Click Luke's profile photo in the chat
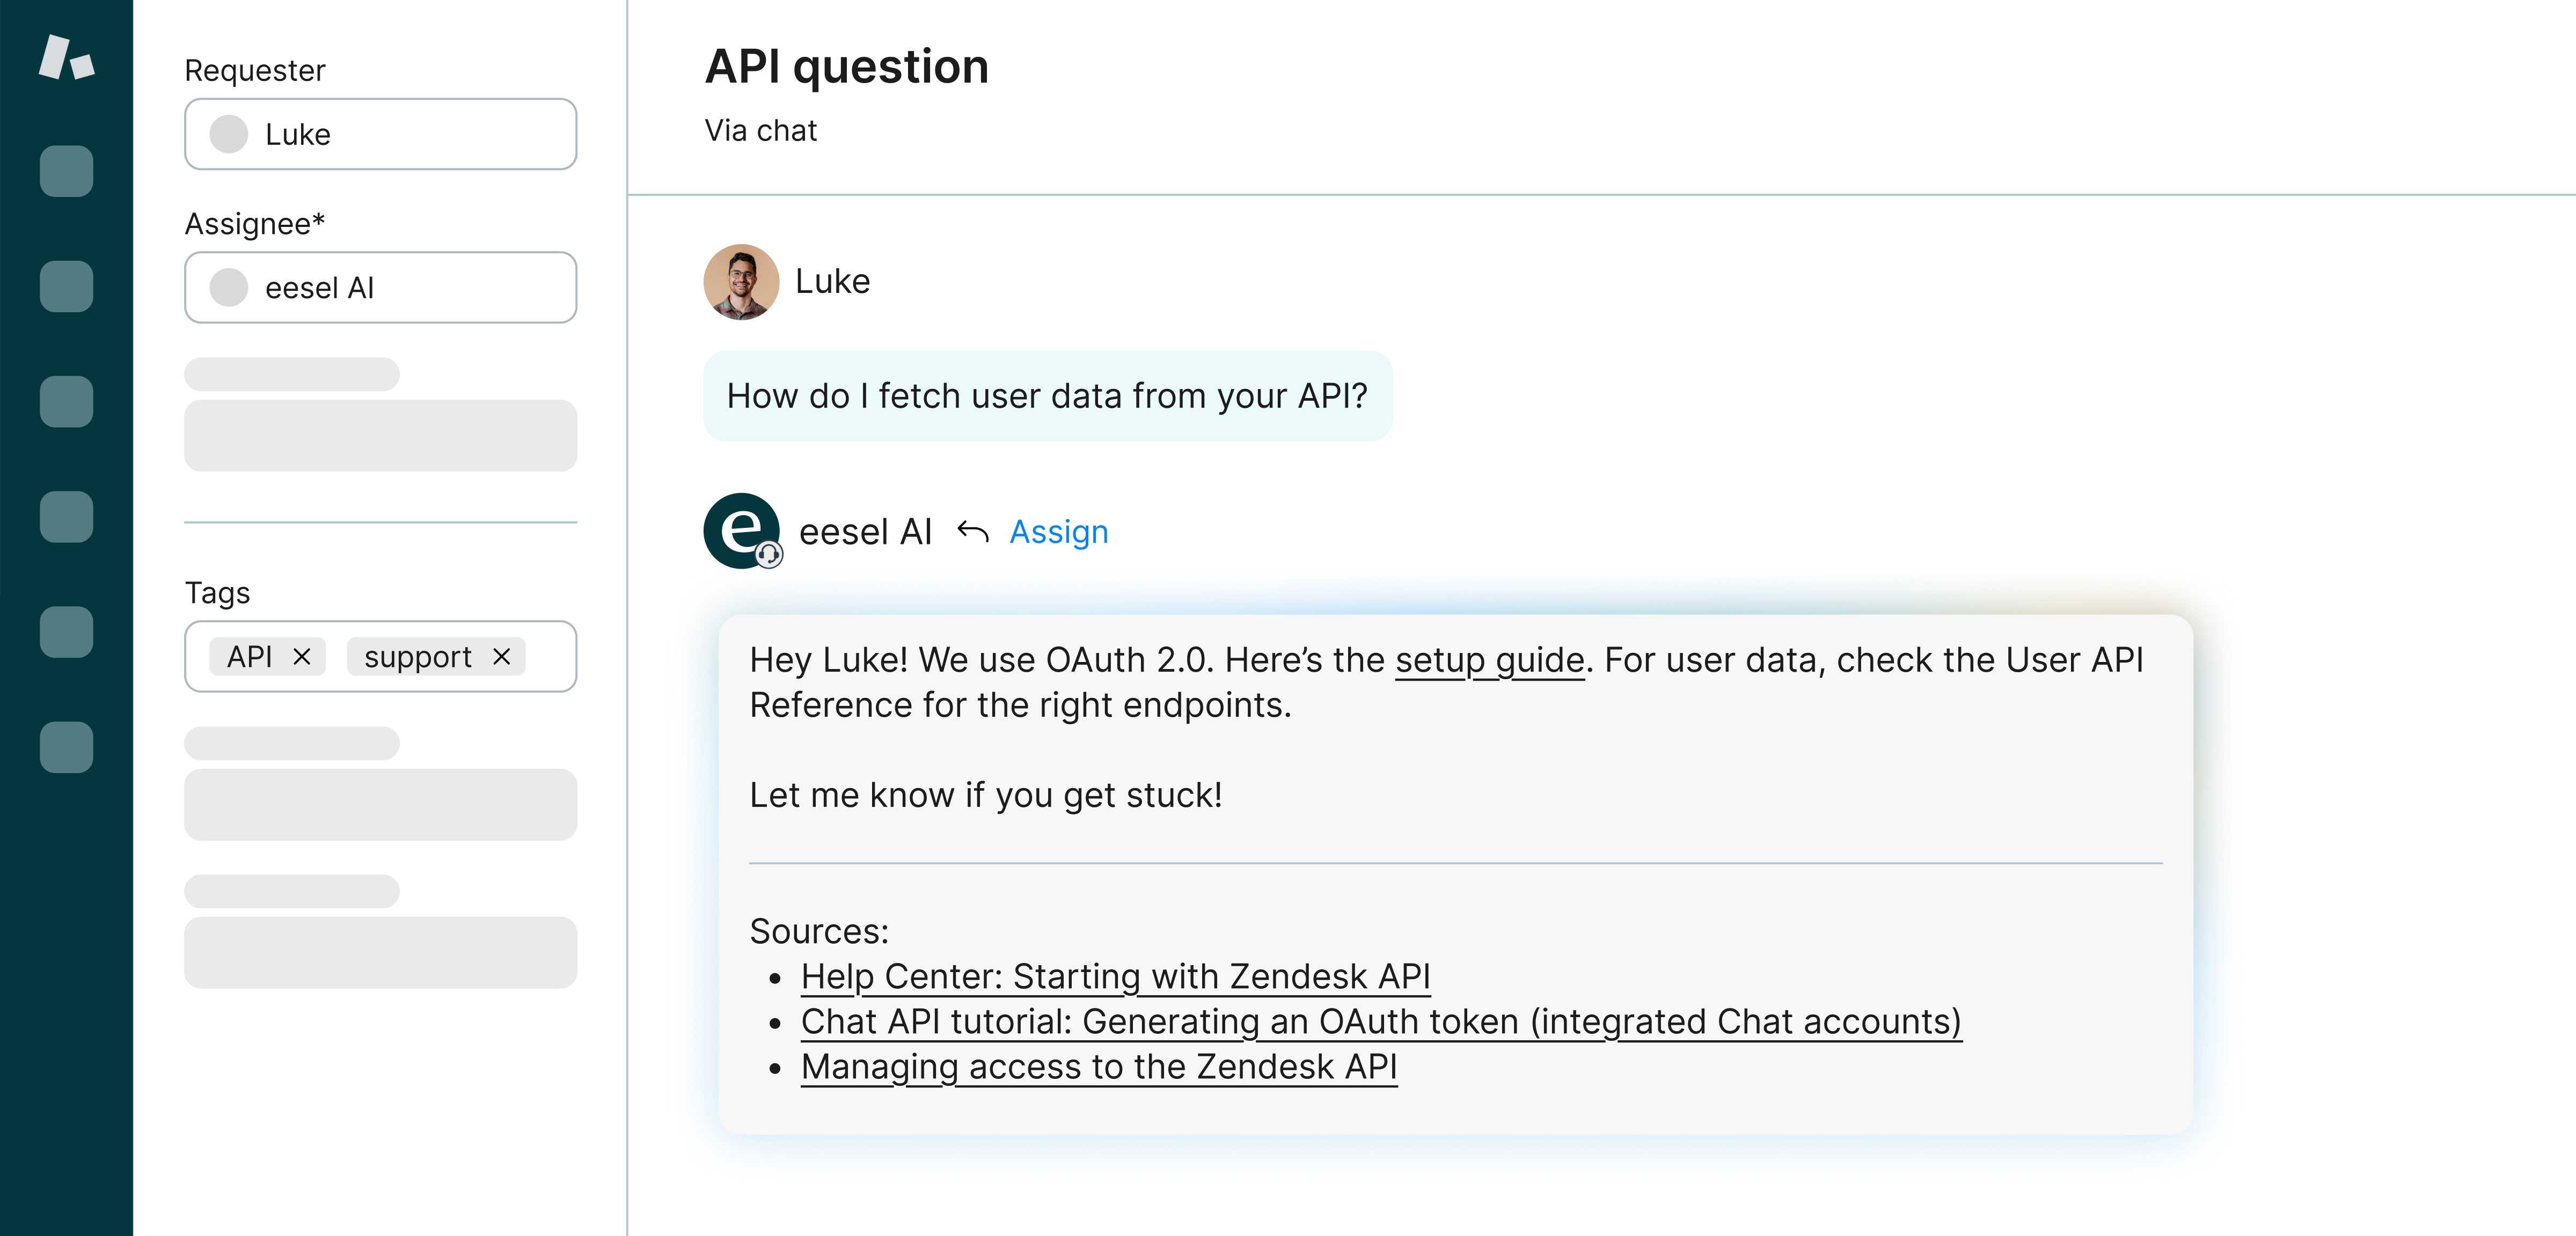Screen dimensions: 2576x1236 [741, 281]
